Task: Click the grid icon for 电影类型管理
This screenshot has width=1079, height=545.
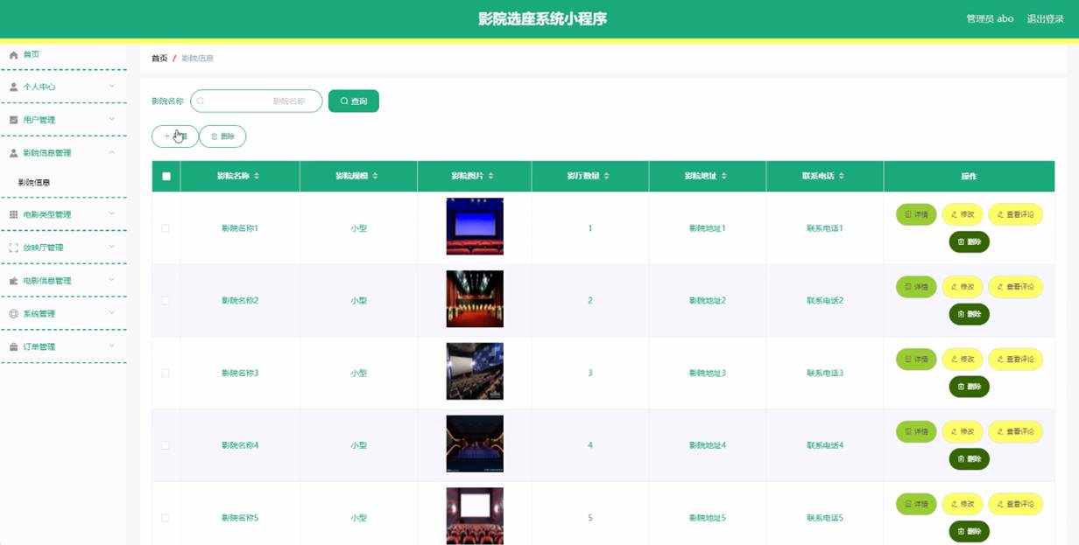Action: (13, 214)
